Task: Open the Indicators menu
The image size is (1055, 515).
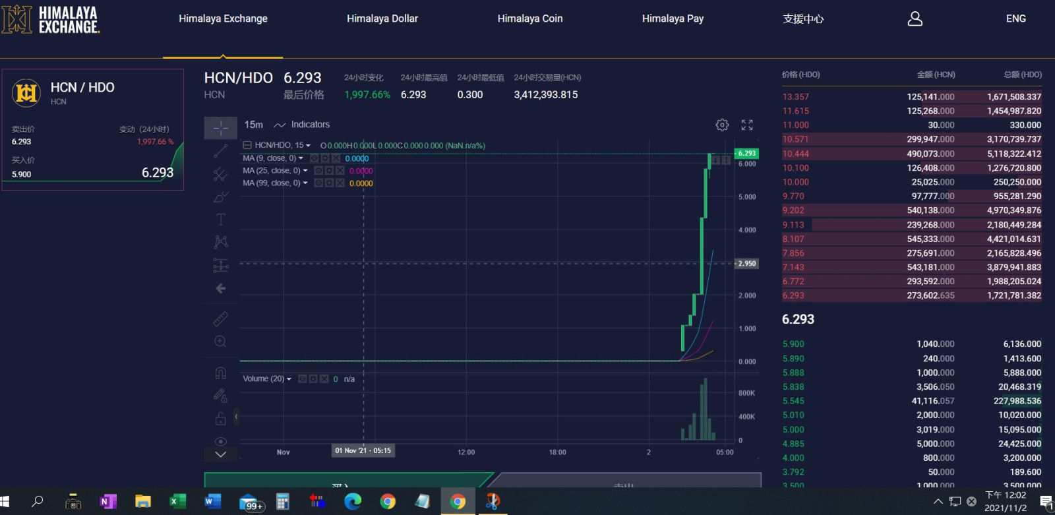Action: 302,125
